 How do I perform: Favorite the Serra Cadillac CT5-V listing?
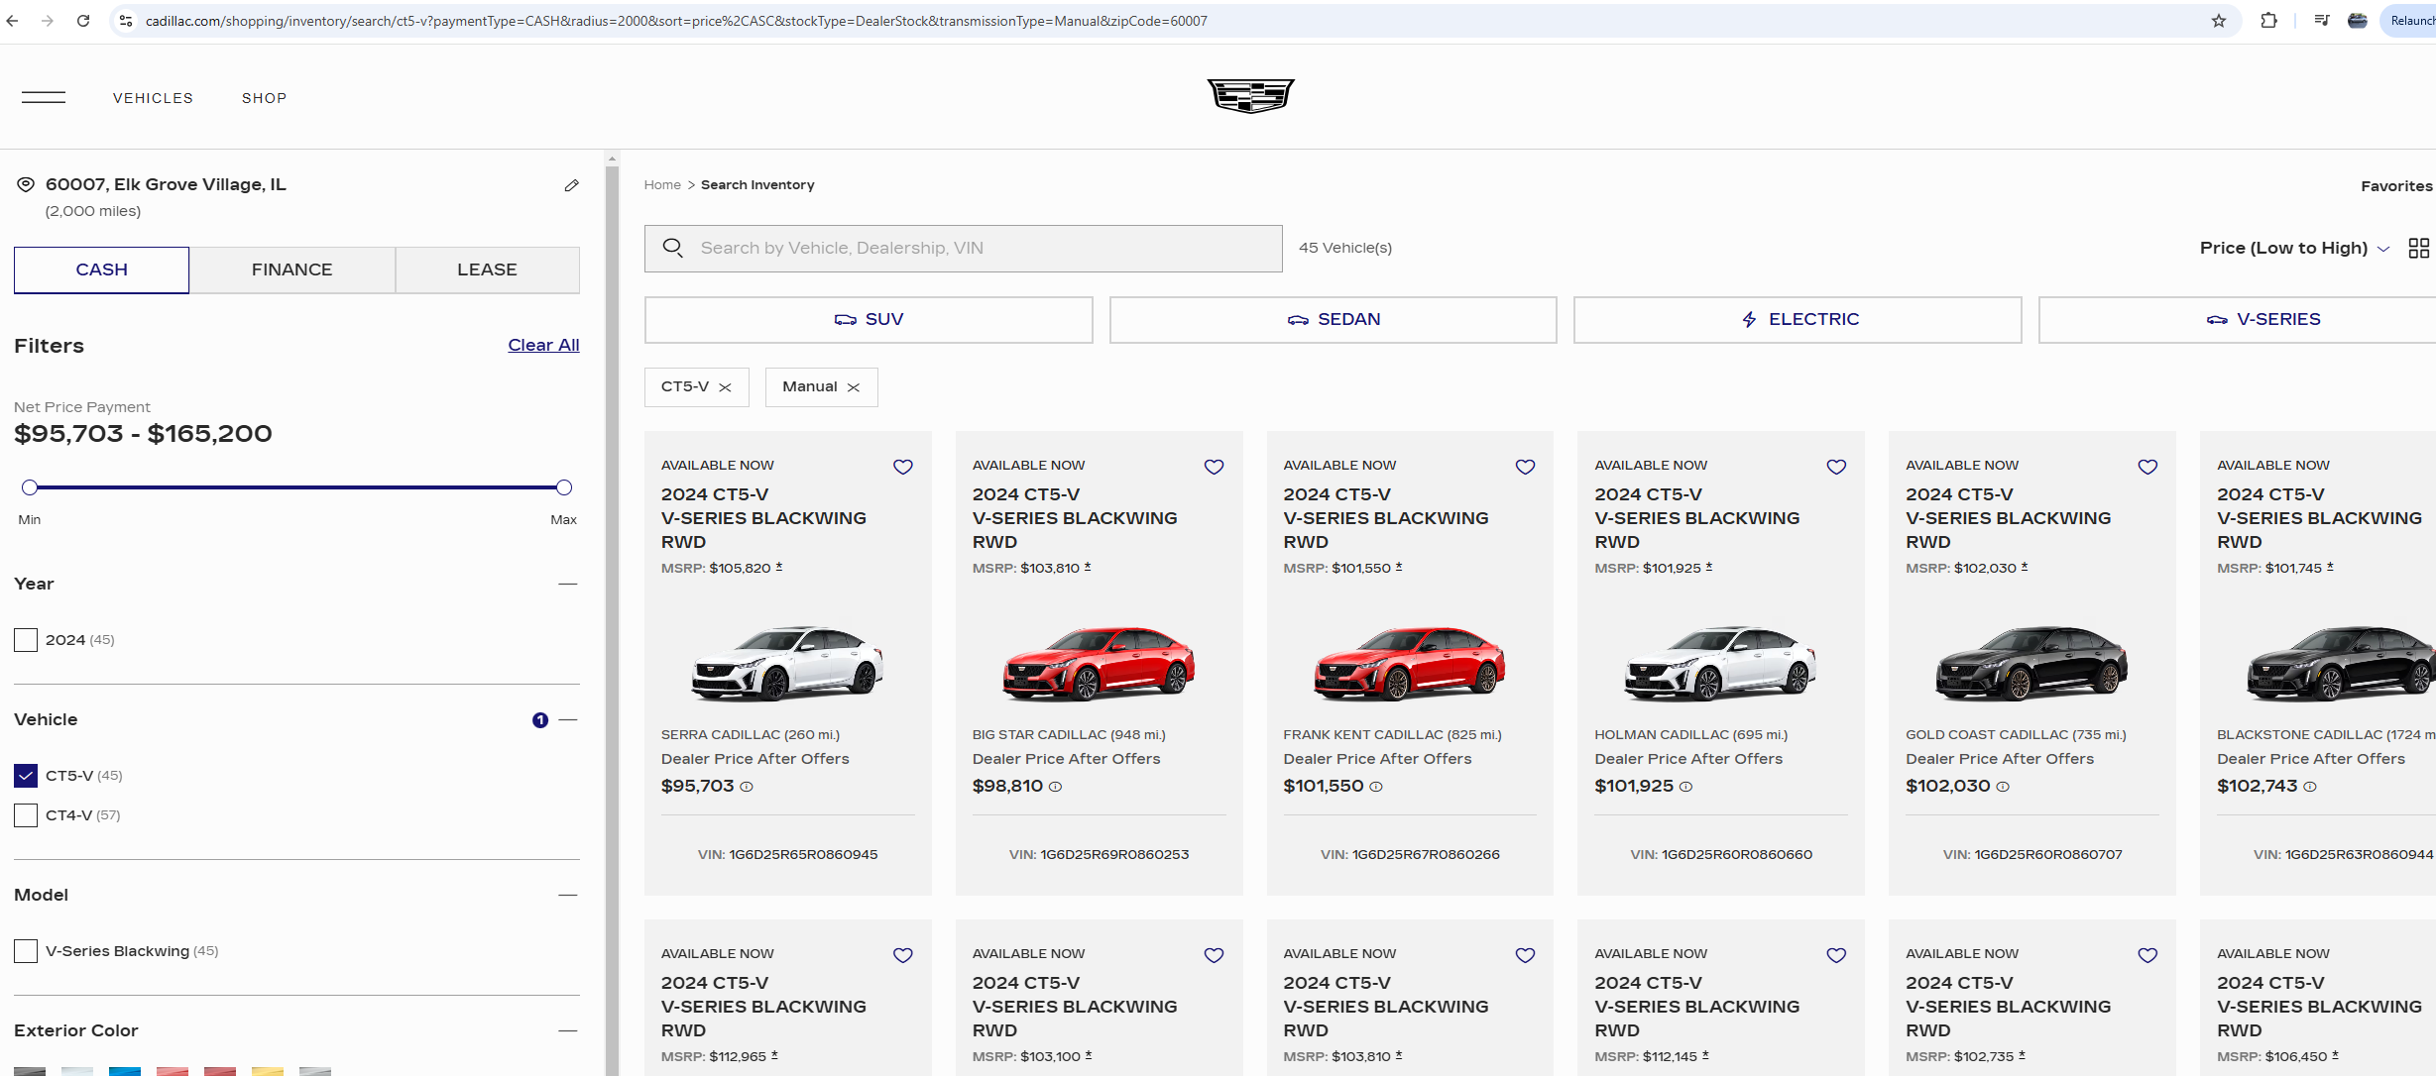[903, 467]
